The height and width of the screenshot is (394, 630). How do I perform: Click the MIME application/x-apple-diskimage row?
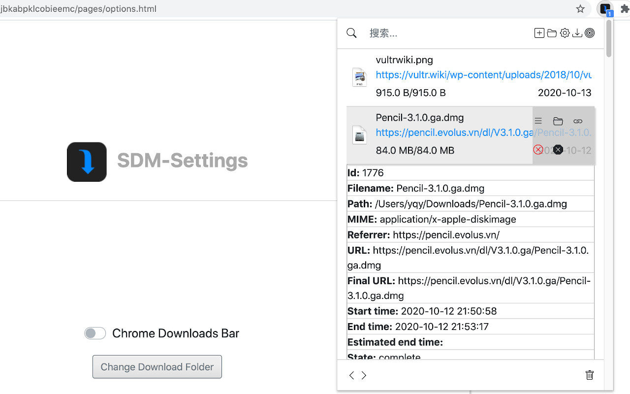[x=471, y=219]
